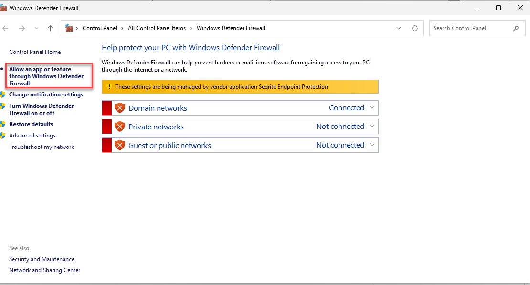Open Turn Windows Defender Firewall on or off

(x=42, y=109)
